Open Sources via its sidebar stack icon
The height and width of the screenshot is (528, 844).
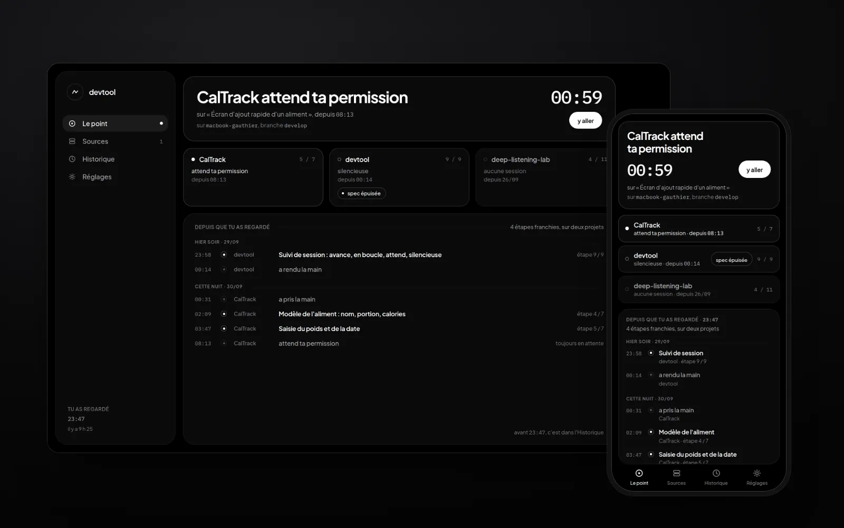click(72, 142)
